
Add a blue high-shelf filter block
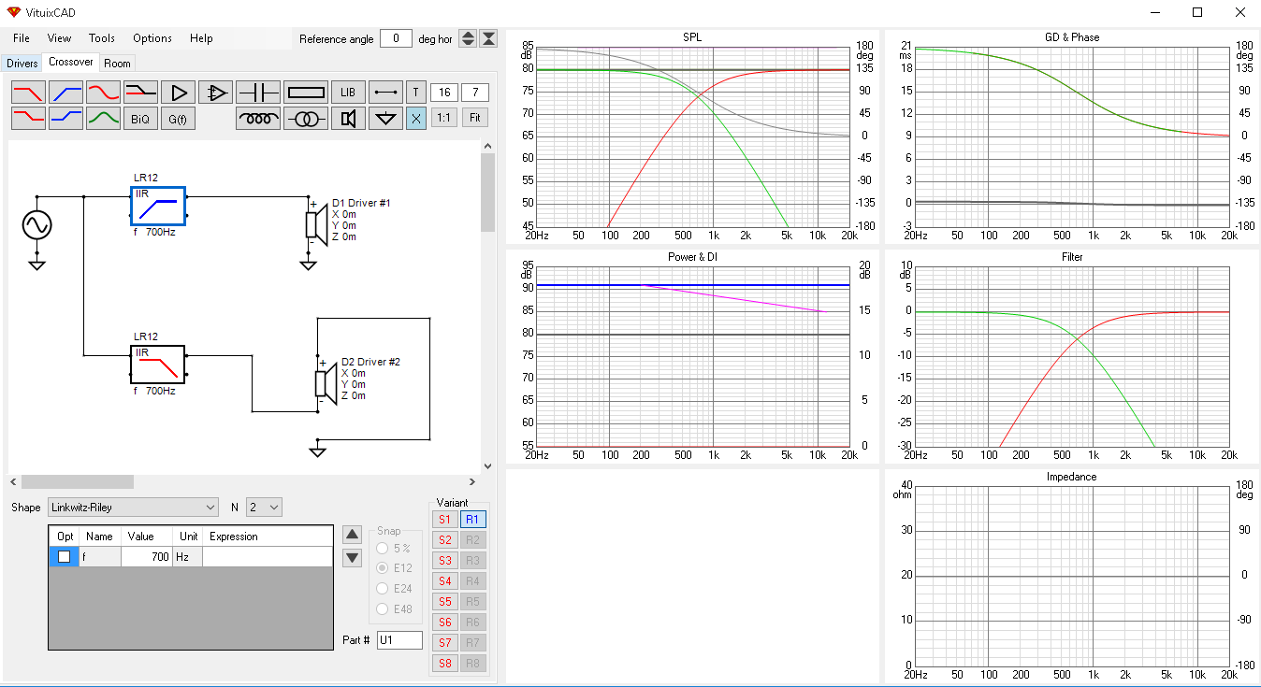tap(65, 119)
